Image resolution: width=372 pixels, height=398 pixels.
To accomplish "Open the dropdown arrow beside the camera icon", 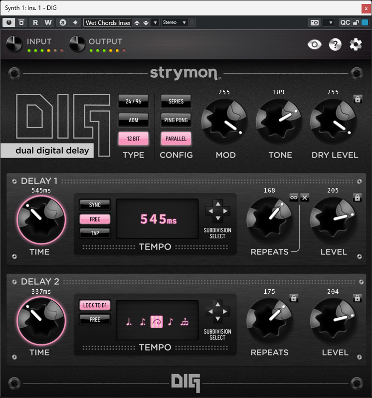I will [x=329, y=22].
